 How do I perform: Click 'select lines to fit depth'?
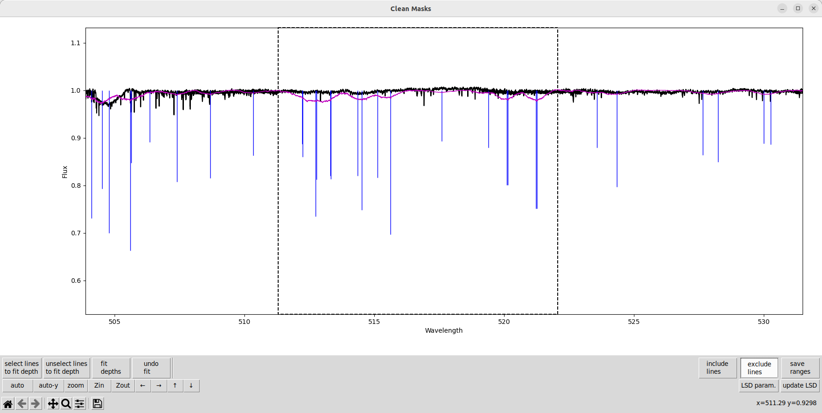click(x=22, y=368)
